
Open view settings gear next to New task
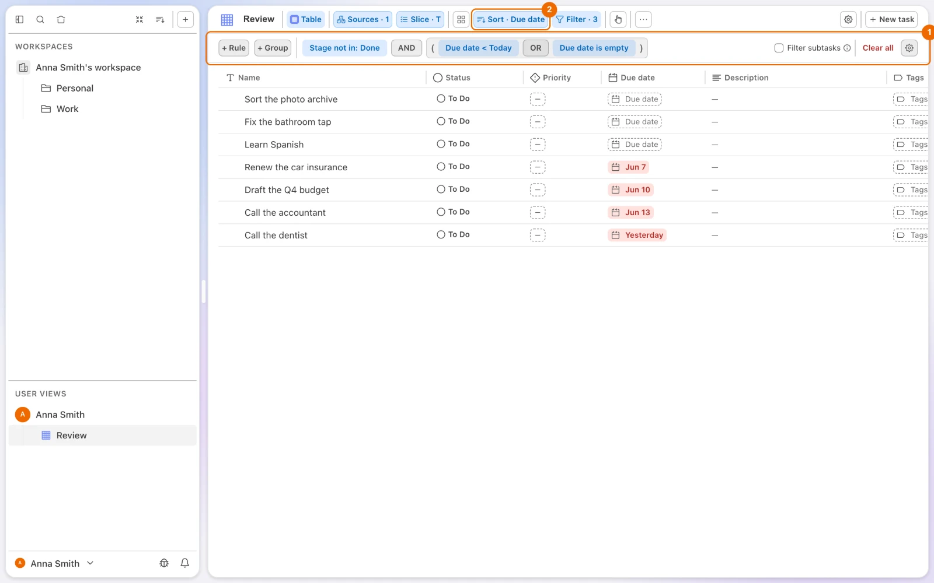coord(848,19)
